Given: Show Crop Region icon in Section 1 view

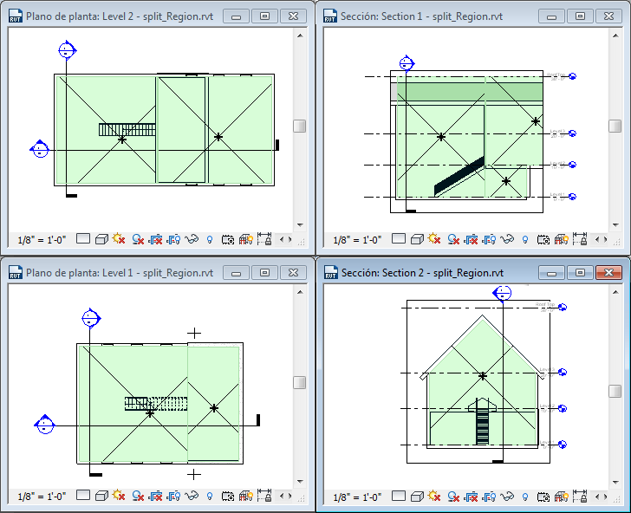Looking at the screenshot, I should [489, 240].
